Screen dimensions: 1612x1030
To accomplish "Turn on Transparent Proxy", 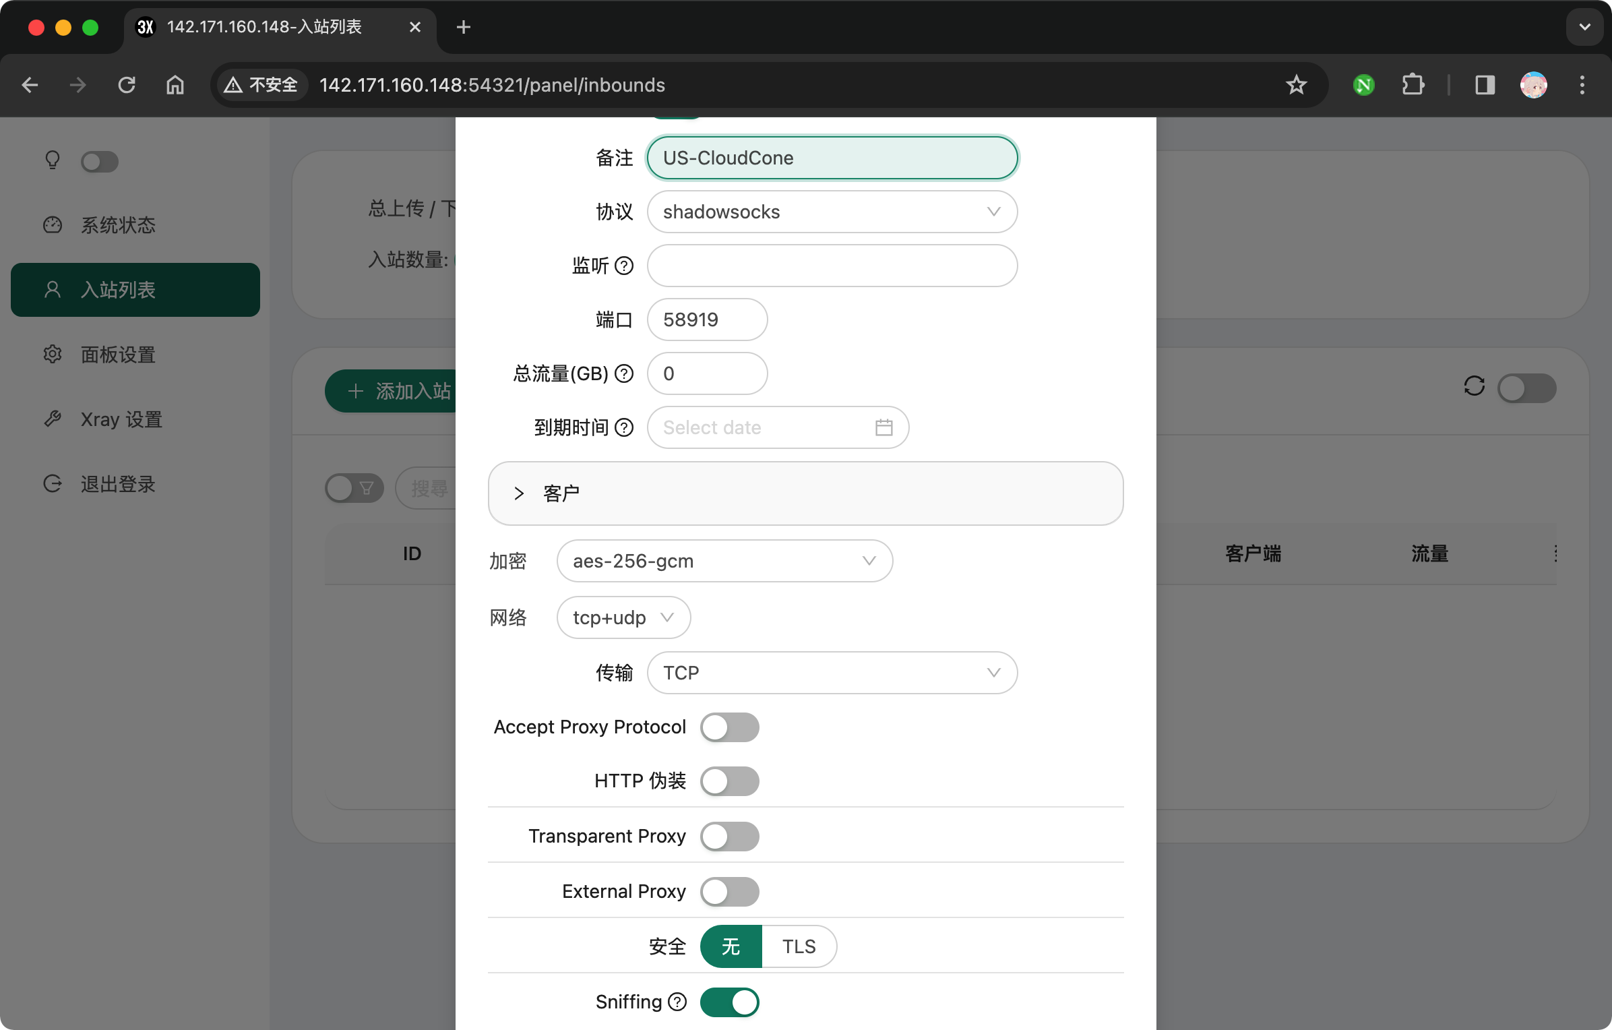I will (730, 837).
